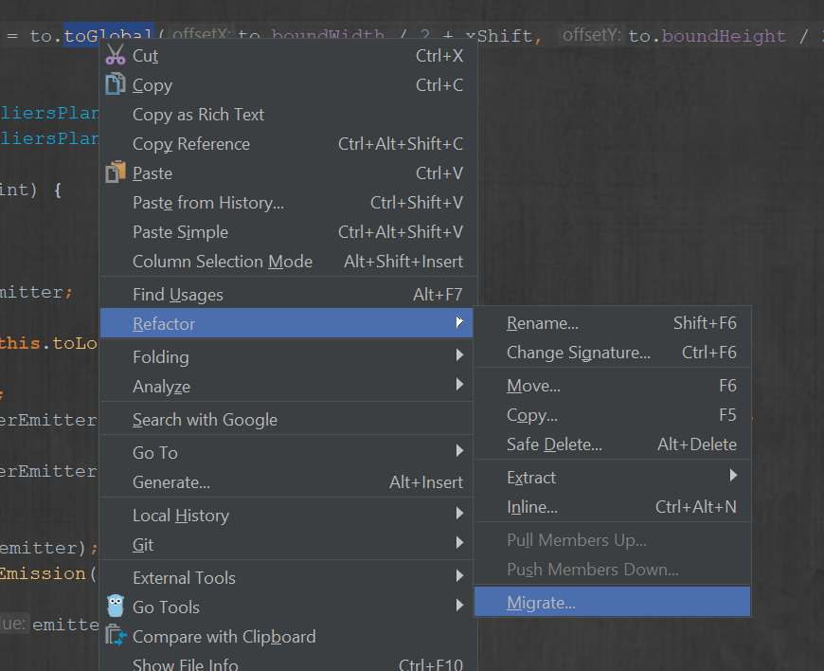Click the Go Tools gopher icon
This screenshot has height=671, width=824.
116,607
